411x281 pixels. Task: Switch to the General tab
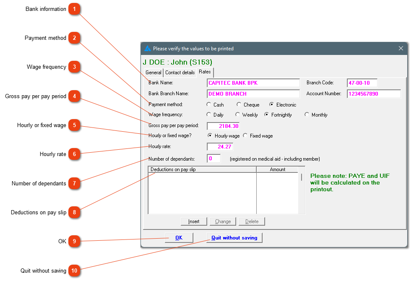tap(153, 73)
